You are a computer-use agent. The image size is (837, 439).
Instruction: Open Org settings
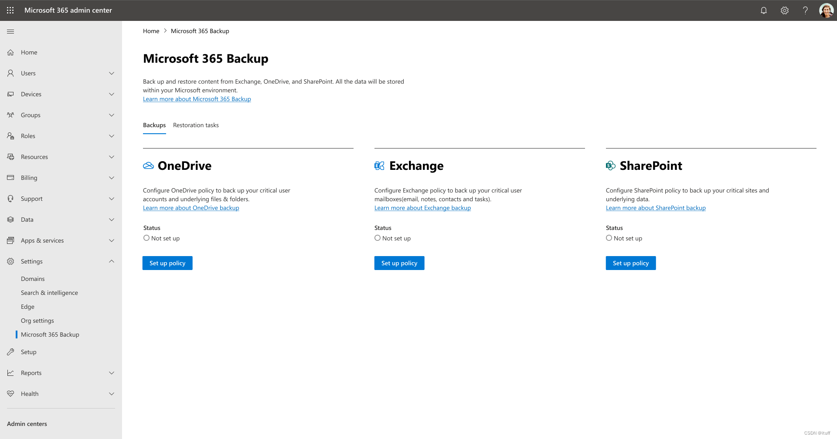pyautogui.click(x=37, y=321)
